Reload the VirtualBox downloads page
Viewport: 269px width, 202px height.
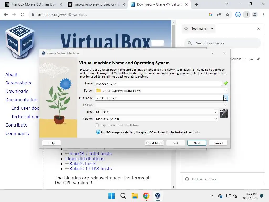23,15
